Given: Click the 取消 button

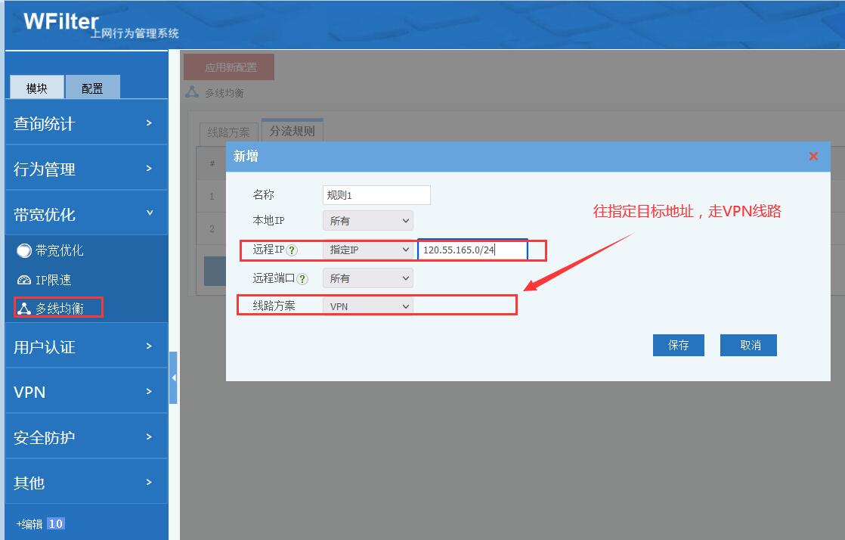Looking at the screenshot, I should click(748, 345).
